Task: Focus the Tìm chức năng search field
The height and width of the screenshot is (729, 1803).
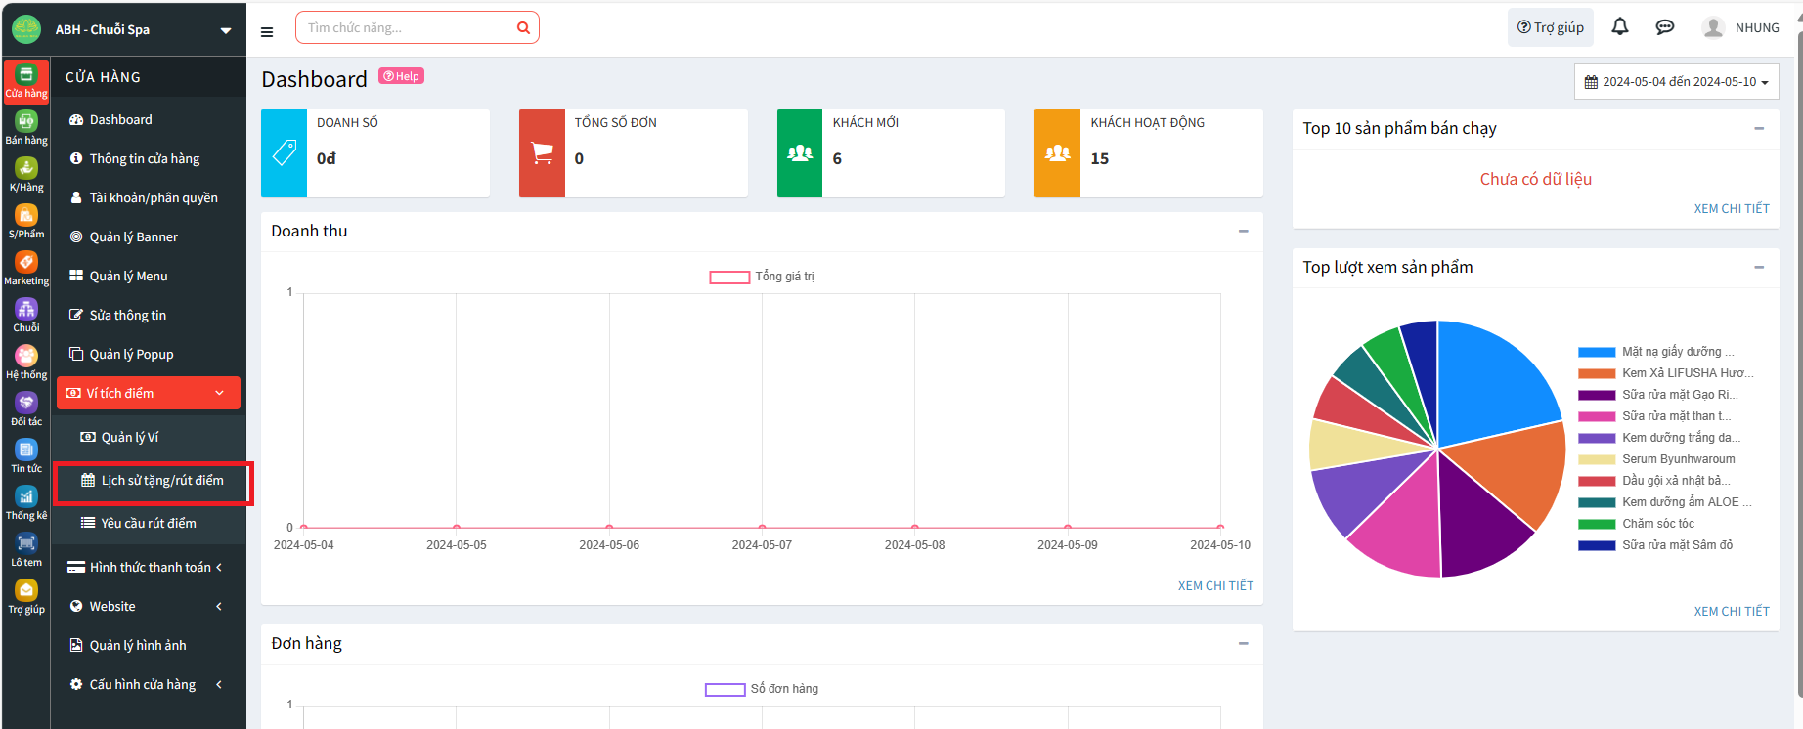Action: [406, 28]
